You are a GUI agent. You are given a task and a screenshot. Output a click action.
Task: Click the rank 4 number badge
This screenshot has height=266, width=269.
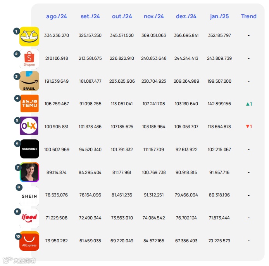click(x=17, y=98)
